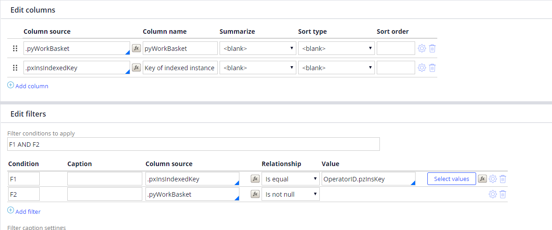Click the Caption field for filter F1
Image resolution: width=552 pixels, height=230 pixels.
pyautogui.click(x=104, y=179)
